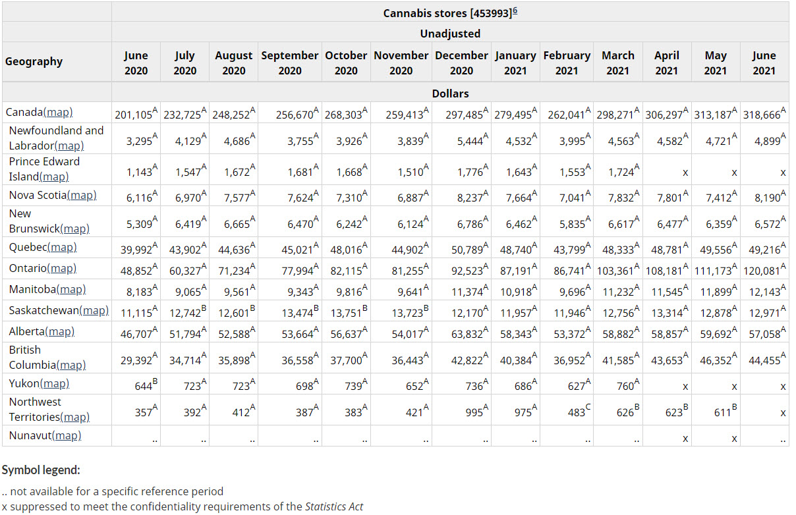Image resolution: width=796 pixels, height=515 pixels.
Task: Select Ontario's June 2021 value 120,081
Action: point(762,271)
